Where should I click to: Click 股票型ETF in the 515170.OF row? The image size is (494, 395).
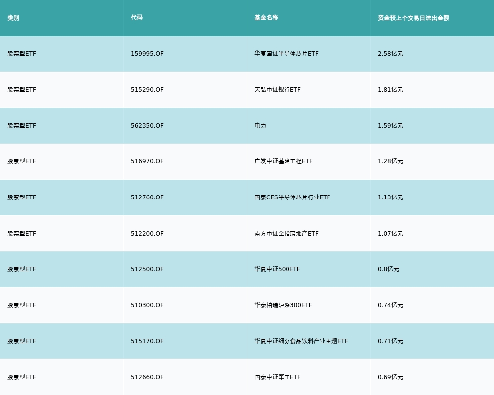(22, 341)
